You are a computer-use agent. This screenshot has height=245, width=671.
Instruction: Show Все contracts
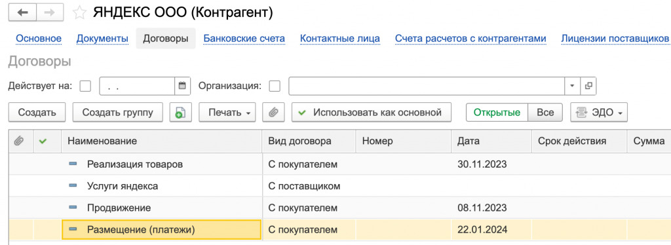(546, 113)
